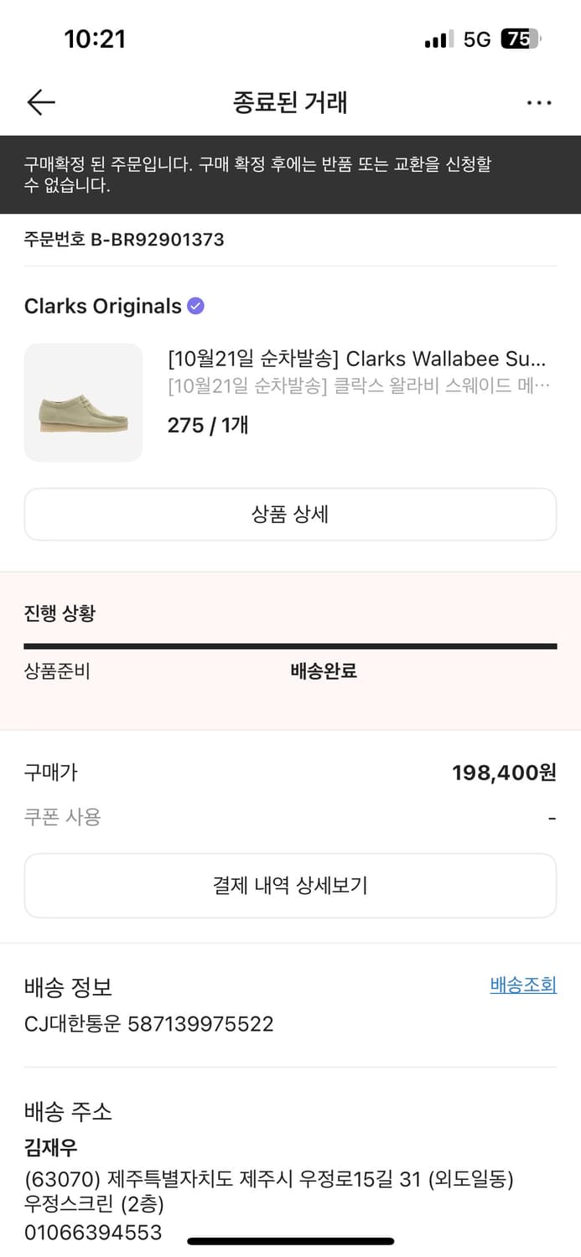Tap the Clarks Originals verified badge
Viewport: 581px width, 1257px height.
(194, 306)
